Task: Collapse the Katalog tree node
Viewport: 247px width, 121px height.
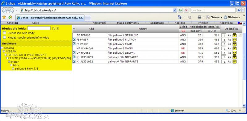Action: tap(2, 48)
